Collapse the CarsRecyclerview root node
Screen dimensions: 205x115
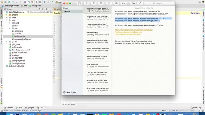(4, 12)
